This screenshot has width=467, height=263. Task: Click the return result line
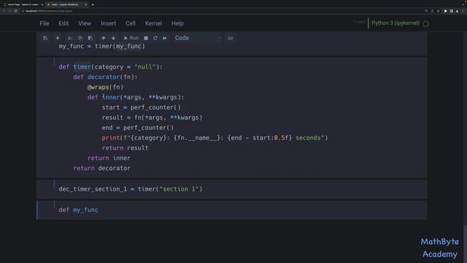point(125,148)
